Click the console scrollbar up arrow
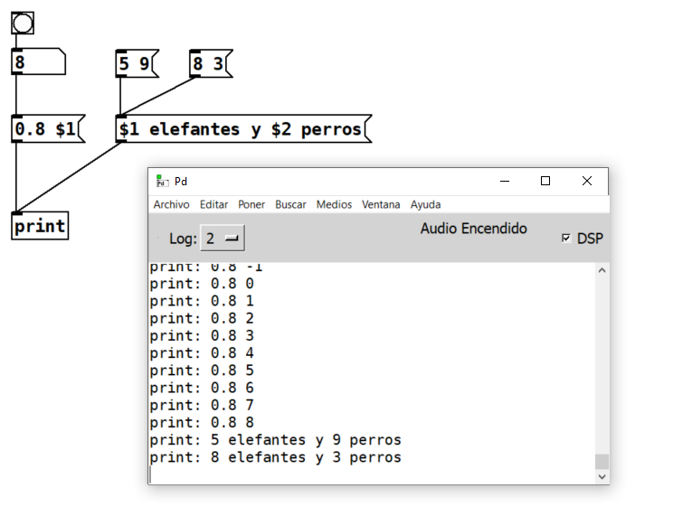 [x=602, y=270]
